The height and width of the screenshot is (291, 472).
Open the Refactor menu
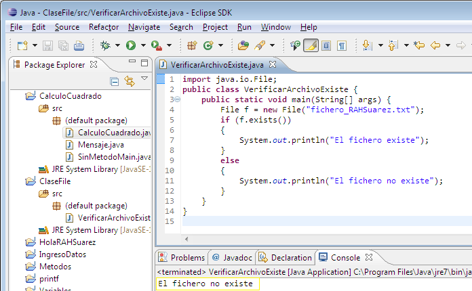104,27
